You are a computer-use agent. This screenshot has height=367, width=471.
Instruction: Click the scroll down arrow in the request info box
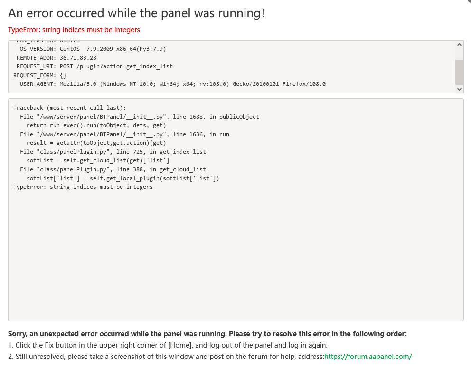pyautogui.click(x=459, y=89)
